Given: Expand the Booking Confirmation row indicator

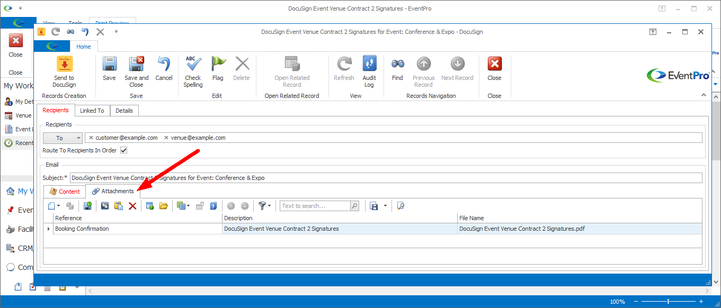Looking at the screenshot, I should tap(49, 229).
